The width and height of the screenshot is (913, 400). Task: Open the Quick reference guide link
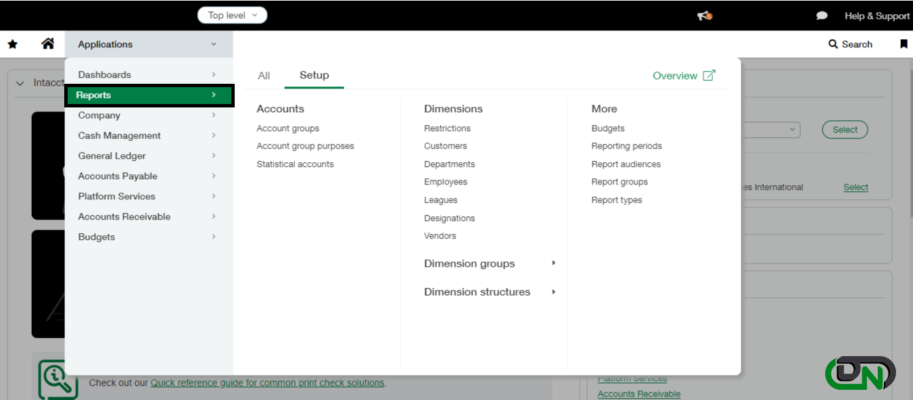click(267, 382)
